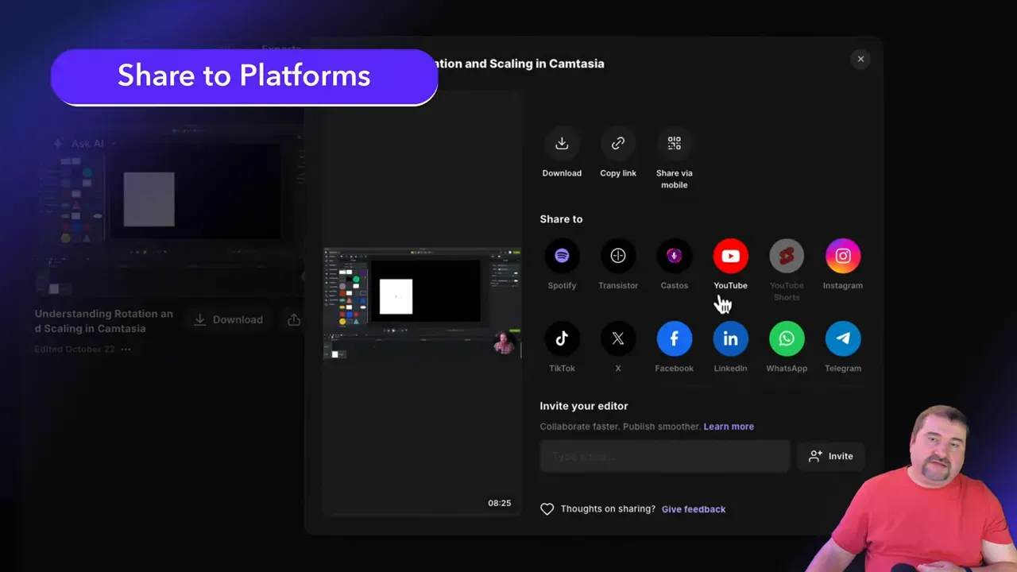Invite an editor to collaborate
The height and width of the screenshot is (572, 1017).
(830, 456)
